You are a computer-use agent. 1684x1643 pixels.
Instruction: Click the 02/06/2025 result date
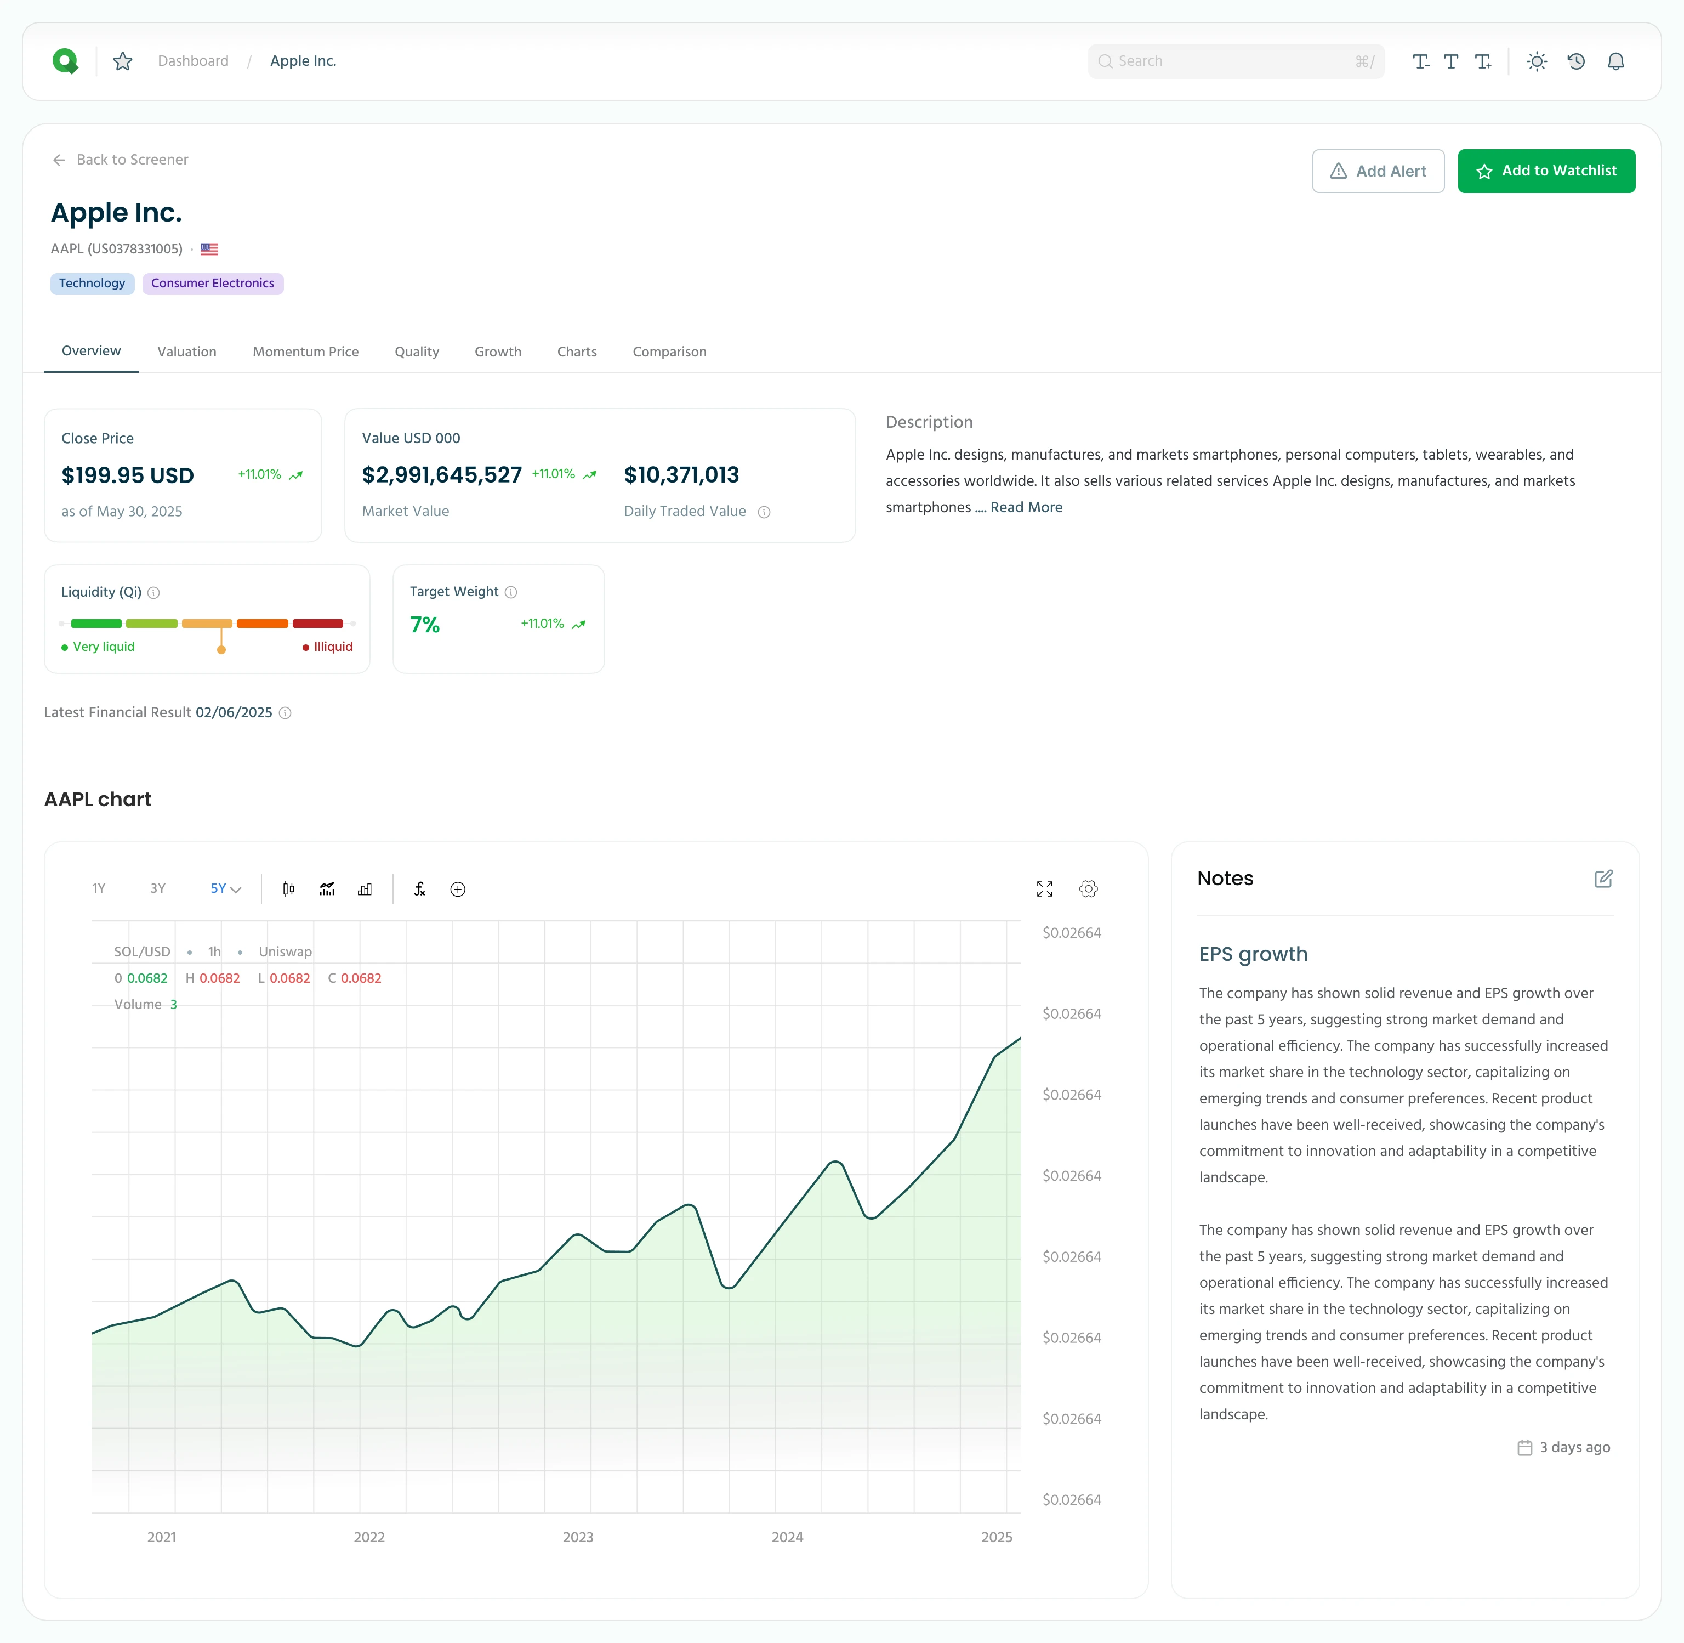point(234,713)
